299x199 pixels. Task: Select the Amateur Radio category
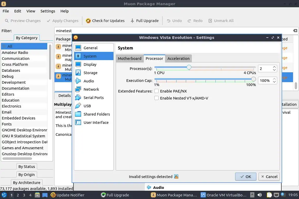pos(24,52)
